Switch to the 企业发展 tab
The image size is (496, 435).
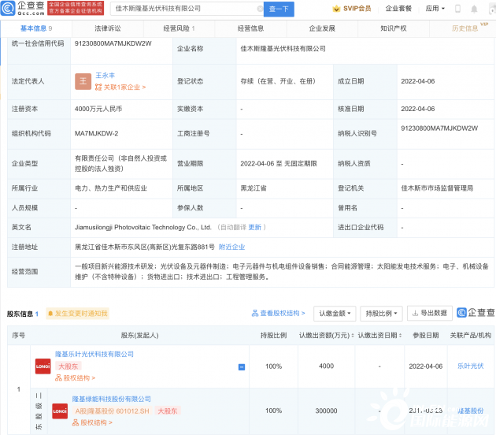(322, 28)
